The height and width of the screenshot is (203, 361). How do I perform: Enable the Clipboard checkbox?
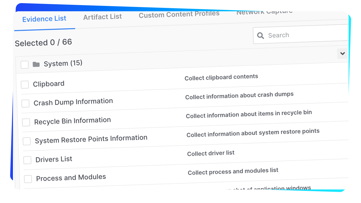25,85
